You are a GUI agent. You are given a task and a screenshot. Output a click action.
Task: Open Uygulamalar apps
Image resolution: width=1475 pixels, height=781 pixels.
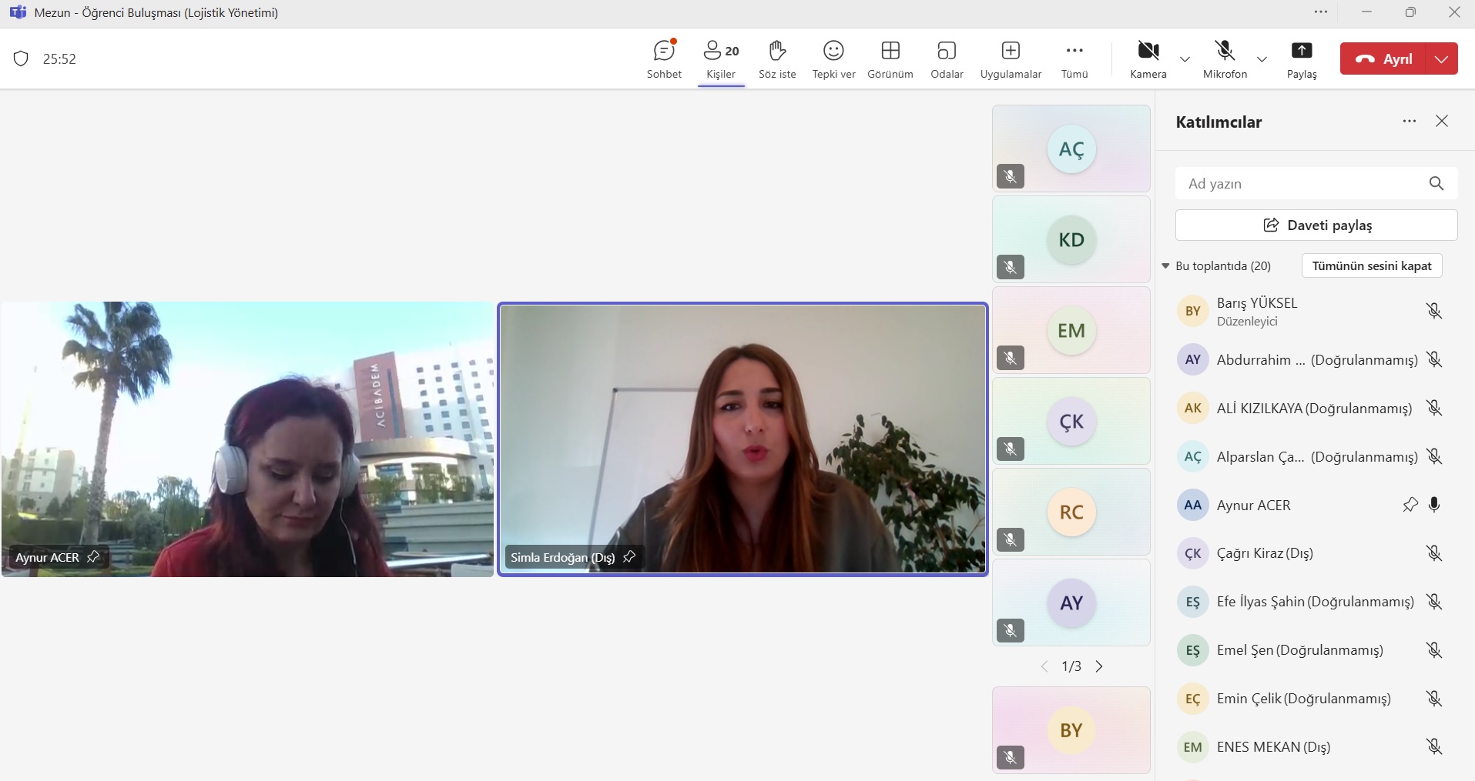[1011, 59]
